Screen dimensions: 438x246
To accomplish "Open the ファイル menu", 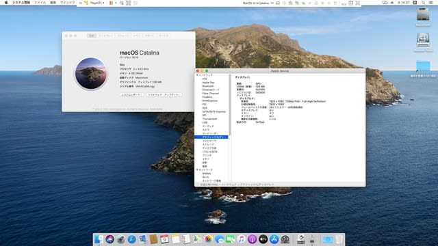I will click(x=40, y=3).
